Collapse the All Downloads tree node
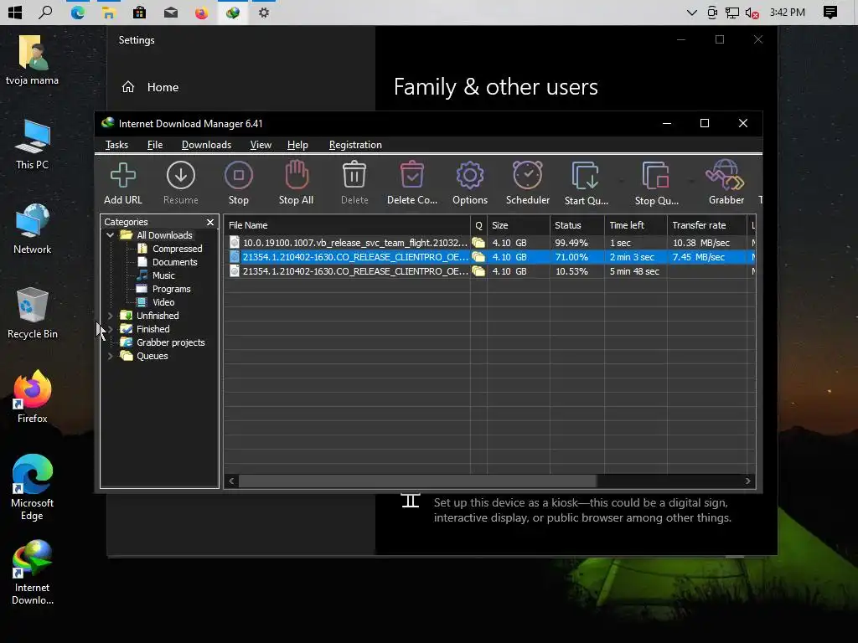 coord(111,235)
